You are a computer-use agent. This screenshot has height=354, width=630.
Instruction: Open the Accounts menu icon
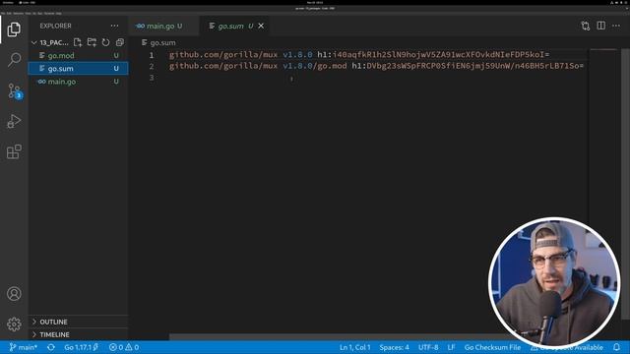[x=14, y=294]
